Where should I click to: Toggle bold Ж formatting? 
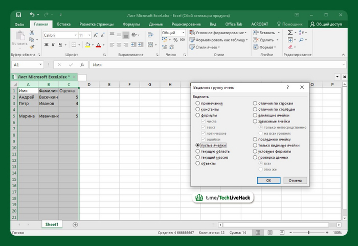pos(47,44)
